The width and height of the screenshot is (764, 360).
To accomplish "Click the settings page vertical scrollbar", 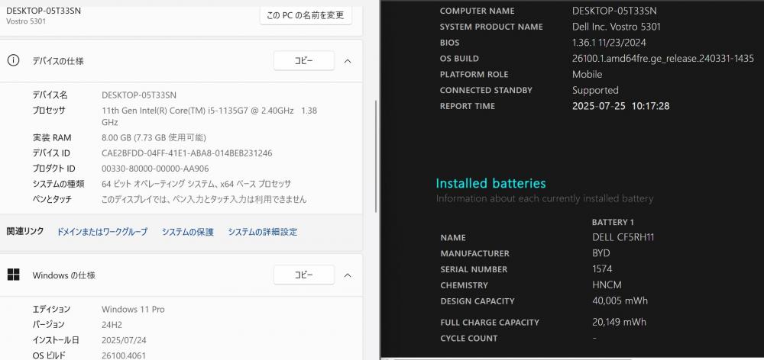I will (376, 156).
